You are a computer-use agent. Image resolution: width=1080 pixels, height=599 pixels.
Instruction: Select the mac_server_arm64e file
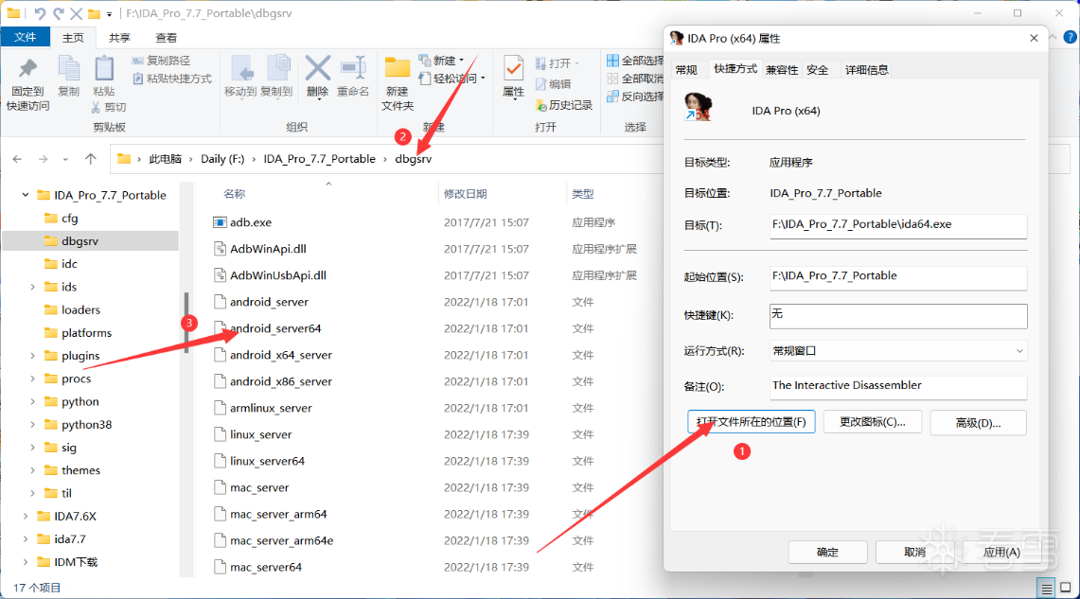(282, 540)
